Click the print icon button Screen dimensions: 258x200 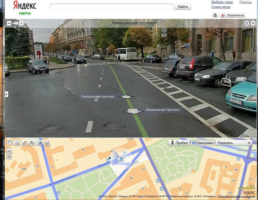pyautogui.click(x=215, y=15)
